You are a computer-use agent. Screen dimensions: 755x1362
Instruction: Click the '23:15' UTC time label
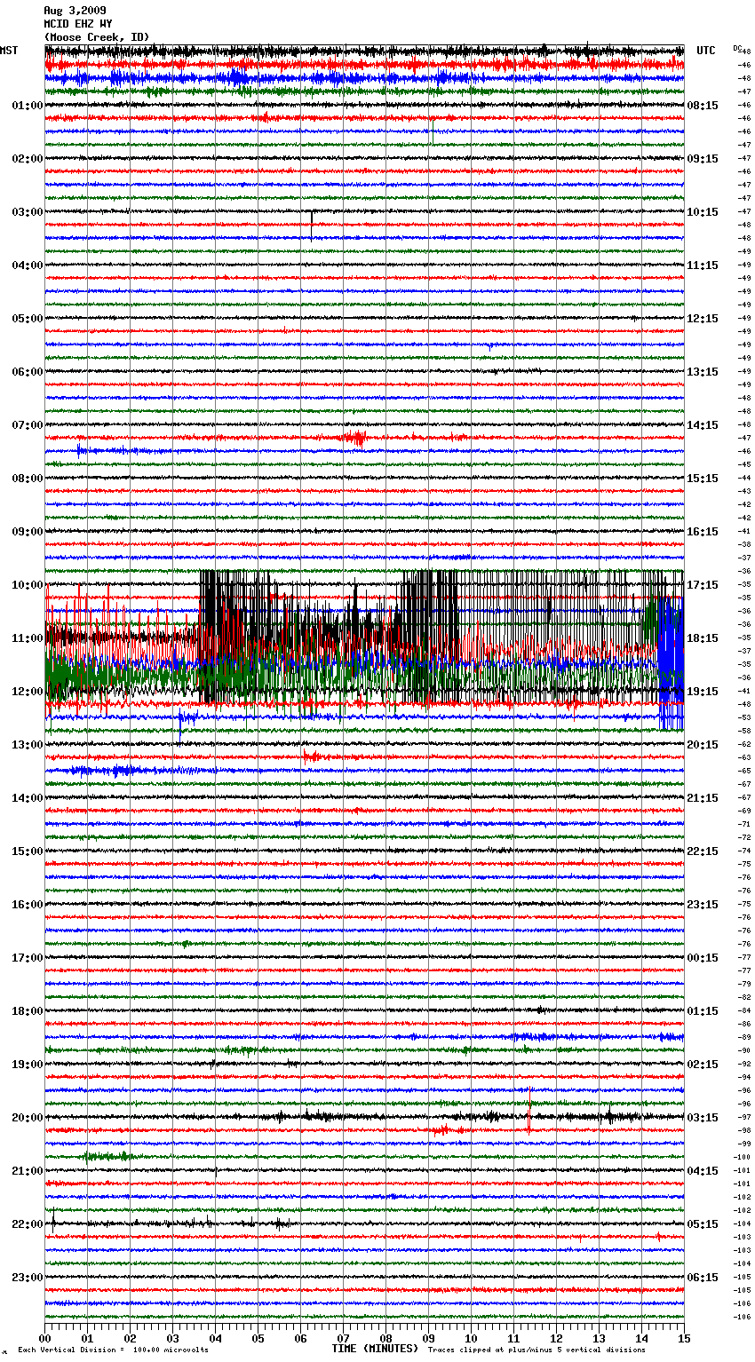coord(703,905)
